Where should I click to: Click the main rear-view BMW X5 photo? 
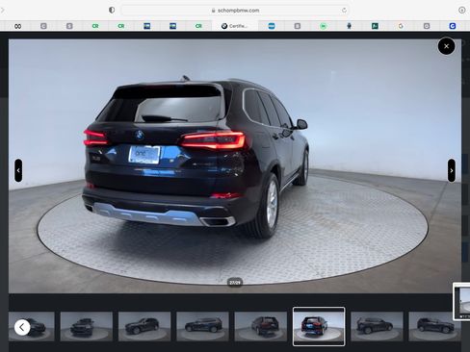[x=235, y=166]
